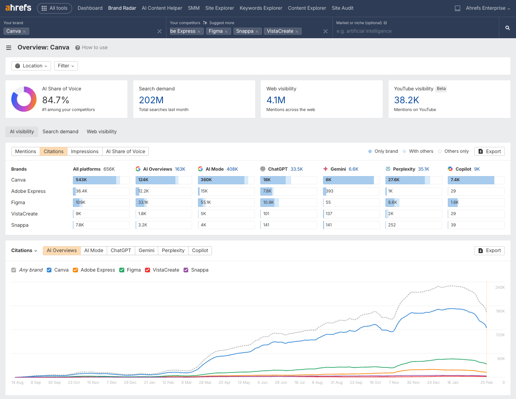Click the Gemini star icon in the table header
This screenshot has width=516, height=399.
pos(325,169)
